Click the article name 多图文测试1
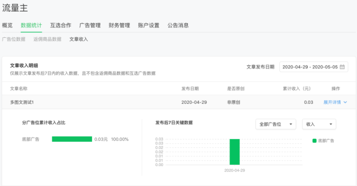Screen dimensions: 357x186 pyautogui.click(x=22, y=102)
